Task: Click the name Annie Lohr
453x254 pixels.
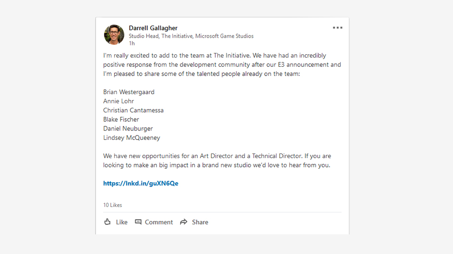Action: click(119, 101)
